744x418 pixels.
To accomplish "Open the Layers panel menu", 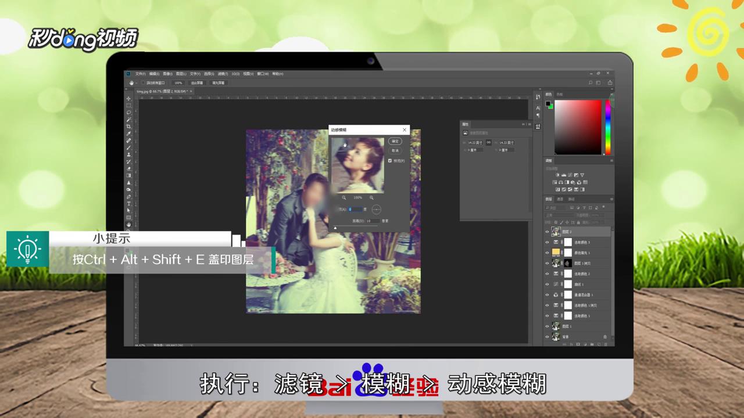I will pos(611,199).
